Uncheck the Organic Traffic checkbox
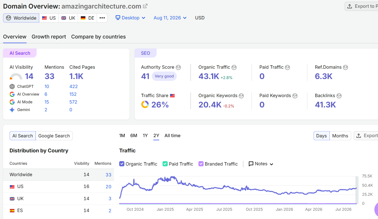Viewport: 378px width, 219px height. pos(122,164)
